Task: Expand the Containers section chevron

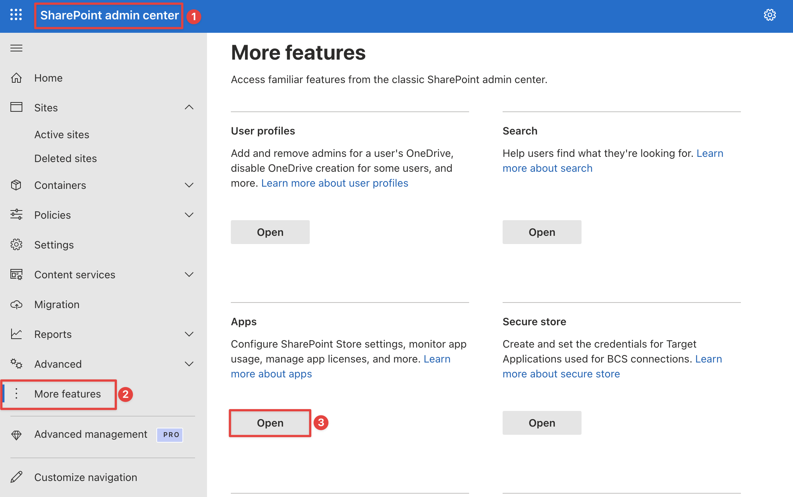Action: (x=189, y=185)
